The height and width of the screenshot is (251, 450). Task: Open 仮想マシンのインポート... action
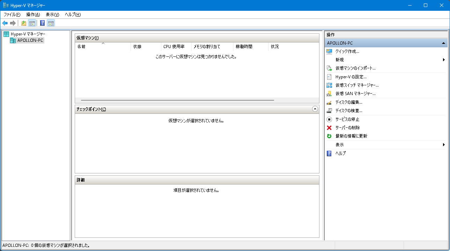(355, 68)
